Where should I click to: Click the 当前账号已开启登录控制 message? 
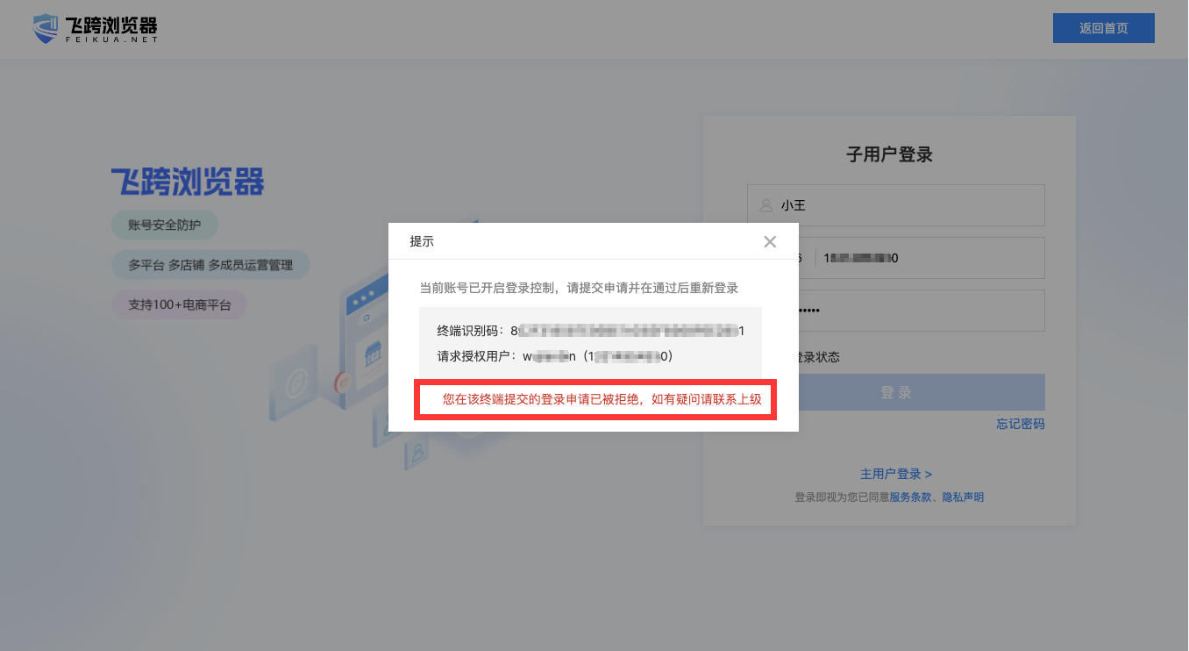579,288
